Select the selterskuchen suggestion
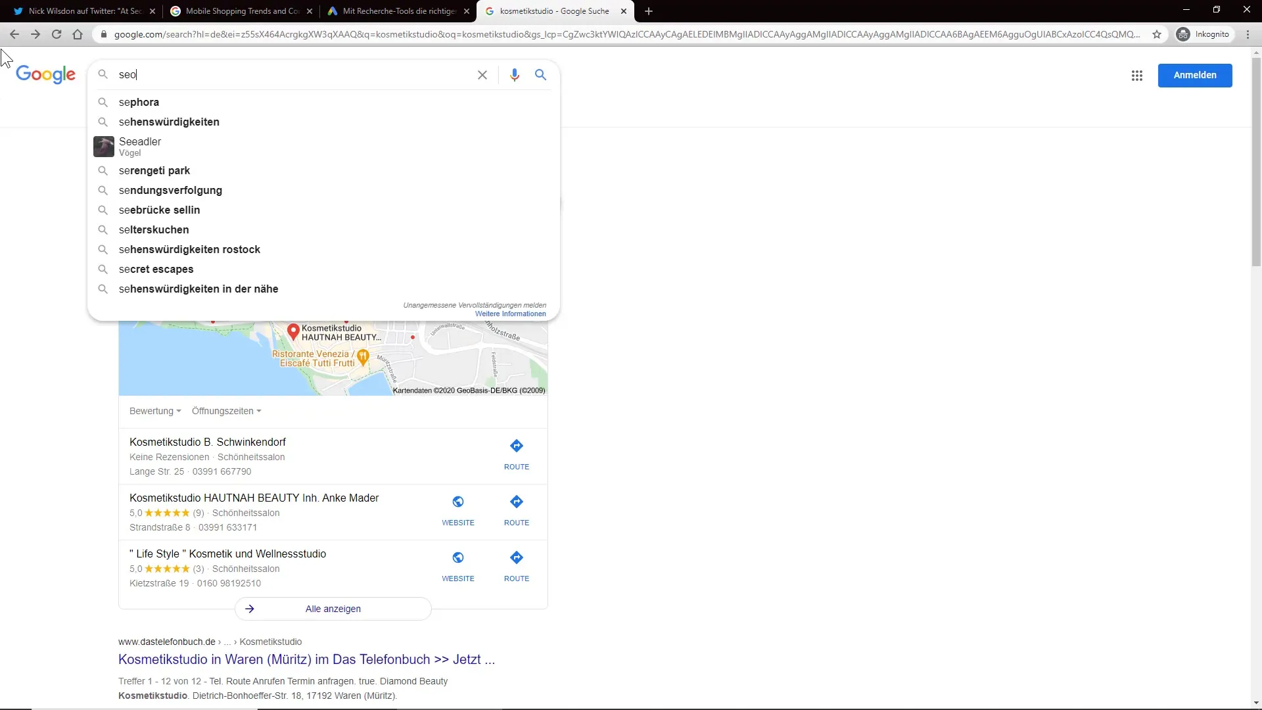The height and width of the screenshot is (710, 1262). click(x=323, y=230)
